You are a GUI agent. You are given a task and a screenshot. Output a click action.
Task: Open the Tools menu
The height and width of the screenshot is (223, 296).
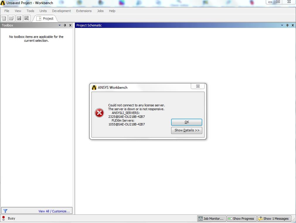click(30, 11)
